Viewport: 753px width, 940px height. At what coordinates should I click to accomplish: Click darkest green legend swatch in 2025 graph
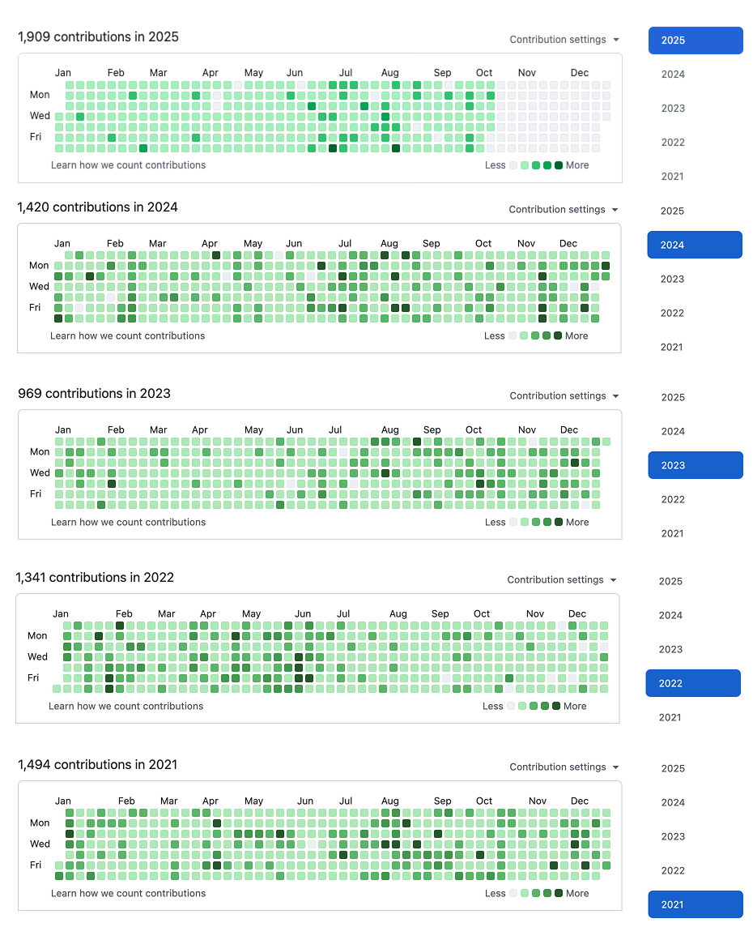(x=559, y=165)
